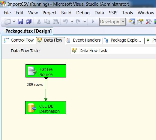Screen dimensions: 156x140
Task: Click the Paste icon
Action: tap(56, 22)
